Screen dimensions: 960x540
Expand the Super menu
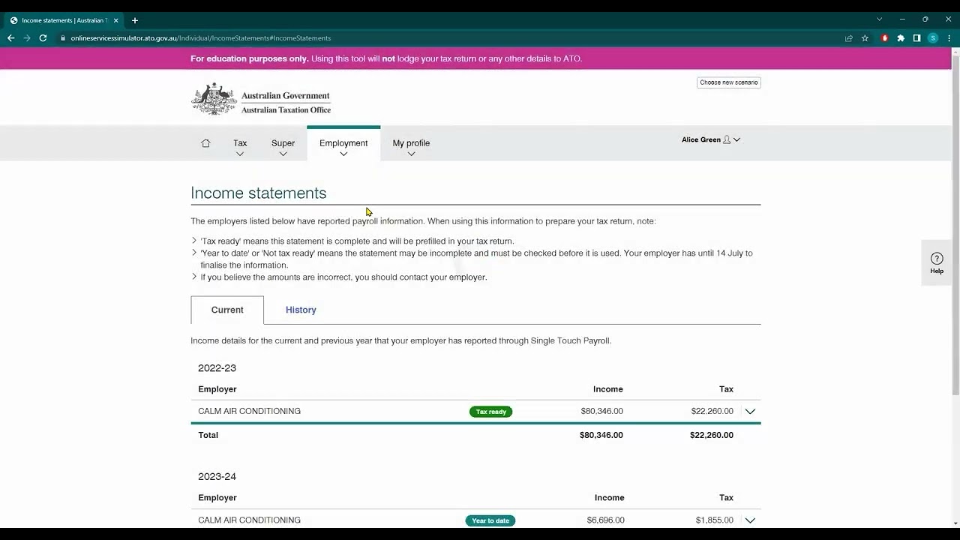click(x=283, y=147)
